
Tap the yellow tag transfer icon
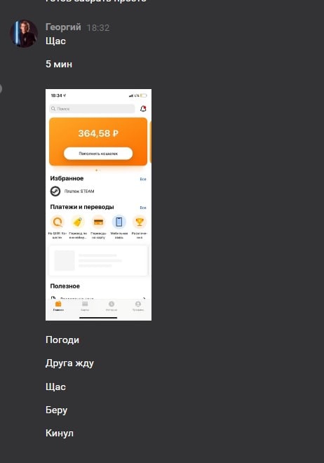78,222
